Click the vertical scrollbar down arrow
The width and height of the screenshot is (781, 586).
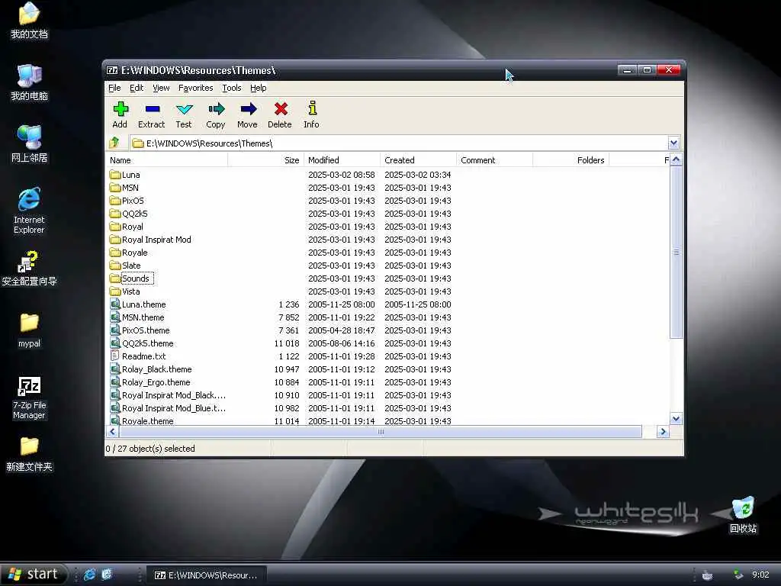(x=676, y=419)
